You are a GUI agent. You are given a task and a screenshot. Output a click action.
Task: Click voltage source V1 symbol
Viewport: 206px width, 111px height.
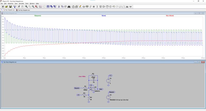[108, 81]
